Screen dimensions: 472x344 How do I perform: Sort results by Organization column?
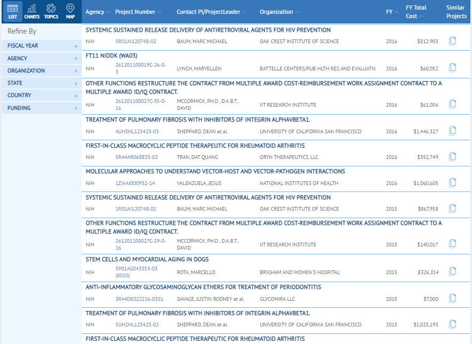pyautogui.click(x=280, y=12)
